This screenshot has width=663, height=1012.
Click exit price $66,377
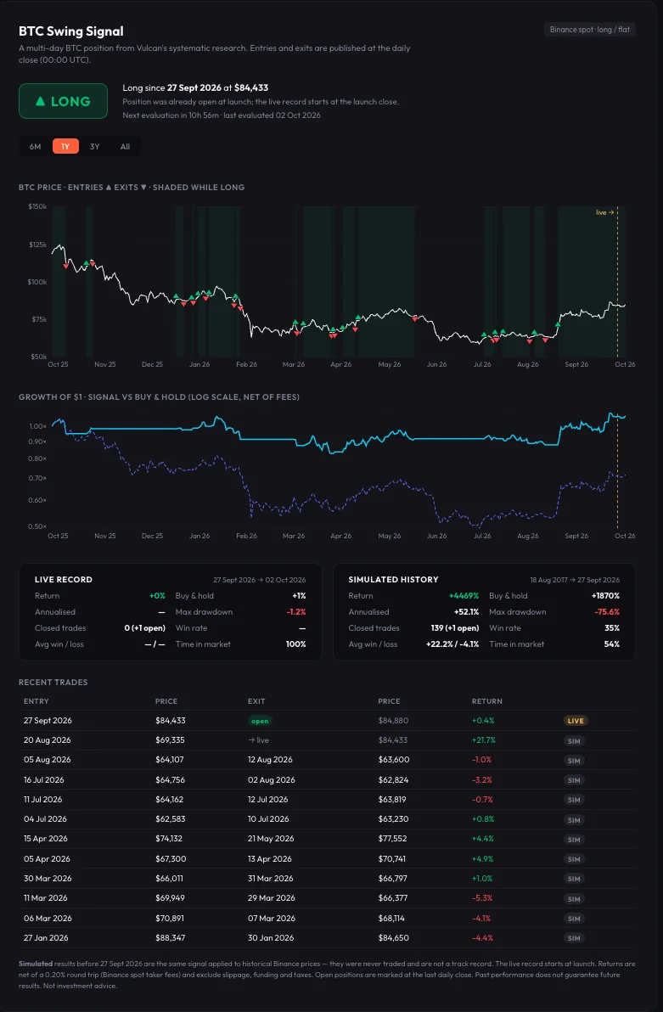394,897
